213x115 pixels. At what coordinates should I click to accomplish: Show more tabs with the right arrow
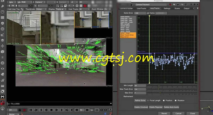click(x=198, y=8)
